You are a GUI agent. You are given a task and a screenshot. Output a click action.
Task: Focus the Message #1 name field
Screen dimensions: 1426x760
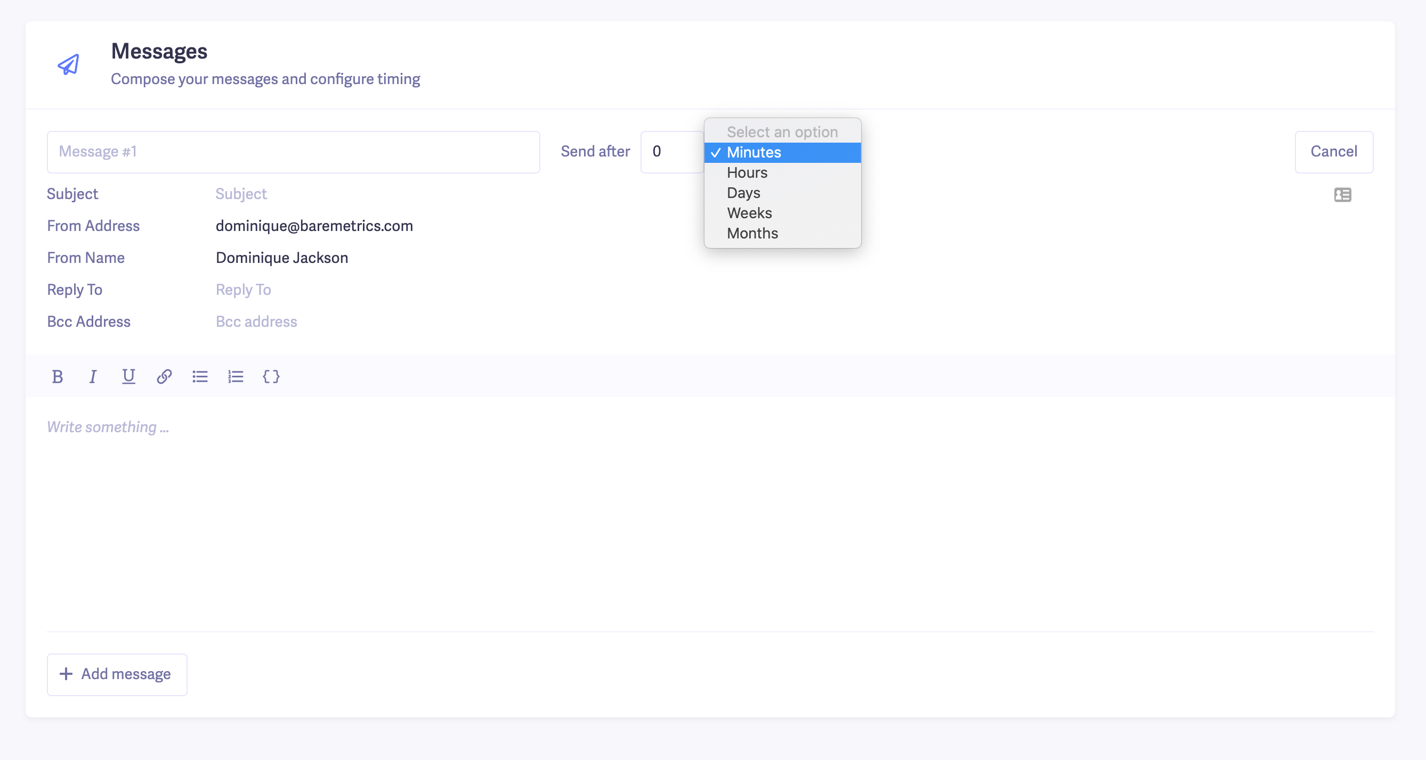pyautogui.click(x=294, y=152)
